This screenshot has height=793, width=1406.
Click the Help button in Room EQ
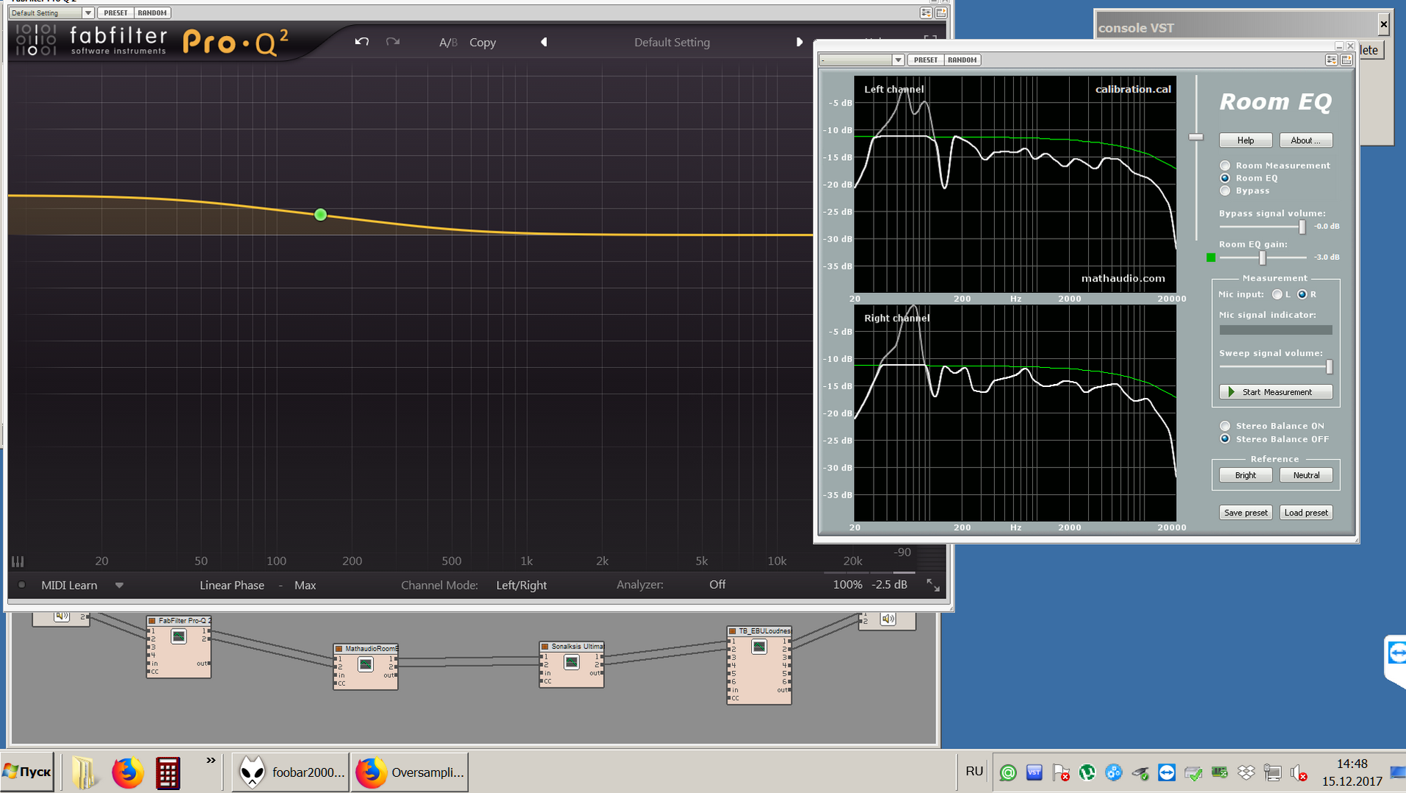(x=1245, y=140)
